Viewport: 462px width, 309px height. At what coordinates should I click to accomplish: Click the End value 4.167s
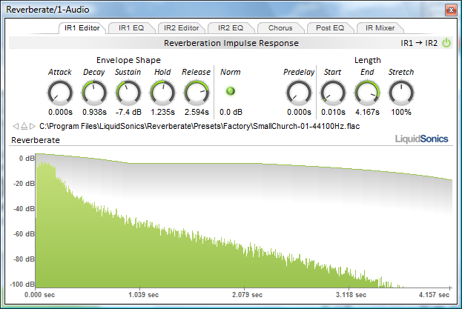[x=367, y=112]
